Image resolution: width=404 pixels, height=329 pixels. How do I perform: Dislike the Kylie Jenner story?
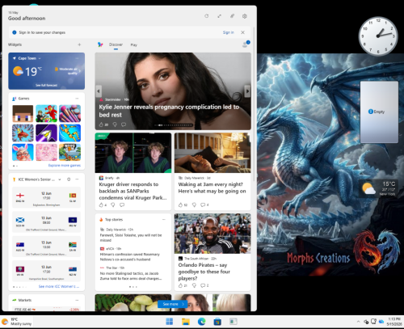pyautogui.click(x=115, y=124)
